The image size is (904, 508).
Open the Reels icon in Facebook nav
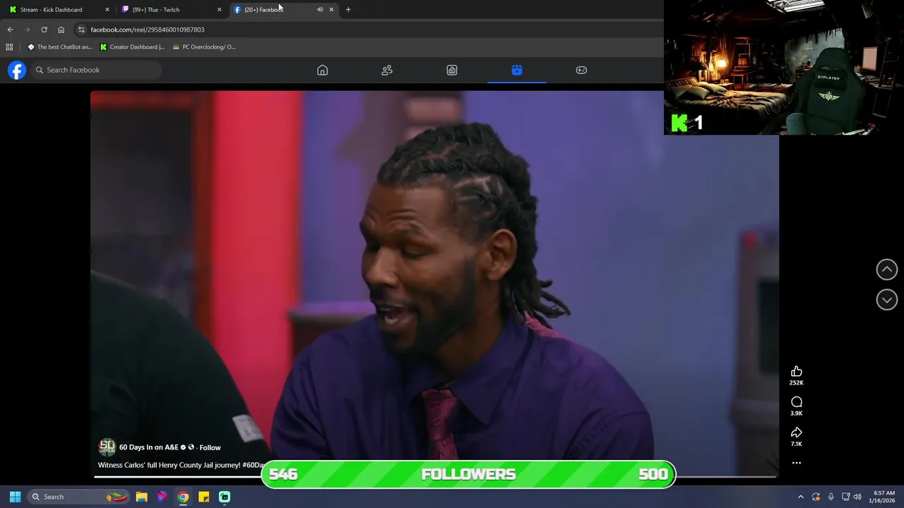(x=517, y=70)
